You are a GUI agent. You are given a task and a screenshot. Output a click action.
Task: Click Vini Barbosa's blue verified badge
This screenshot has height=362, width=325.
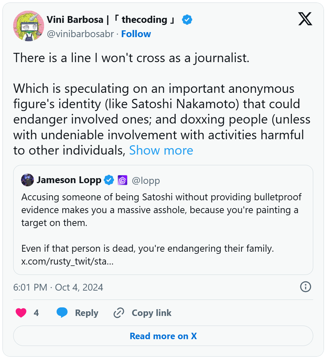pos(187,20)
